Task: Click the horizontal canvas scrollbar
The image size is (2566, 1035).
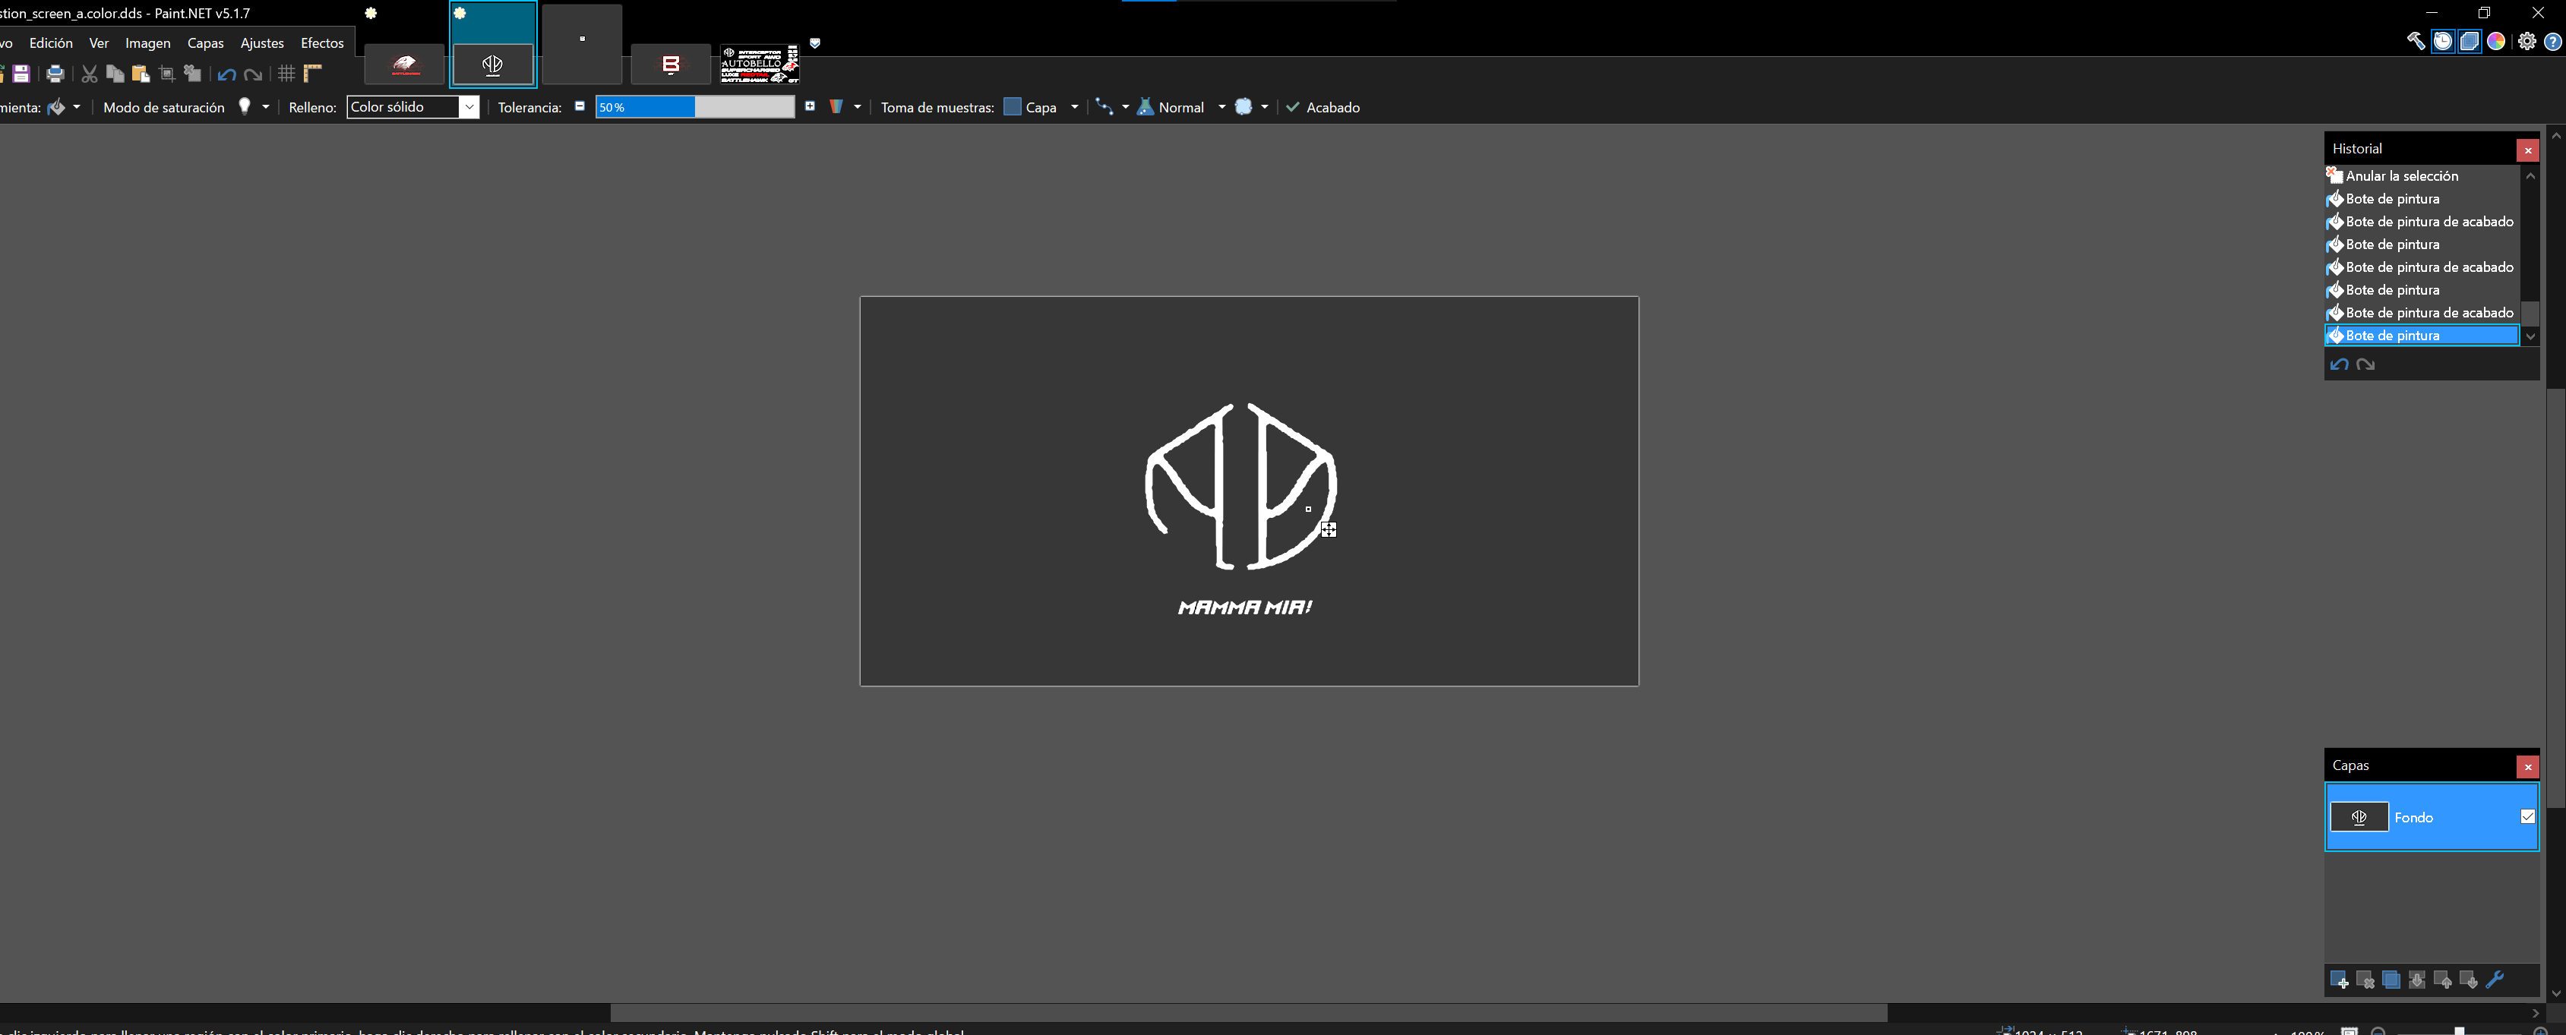Action: point(1248,1012)
